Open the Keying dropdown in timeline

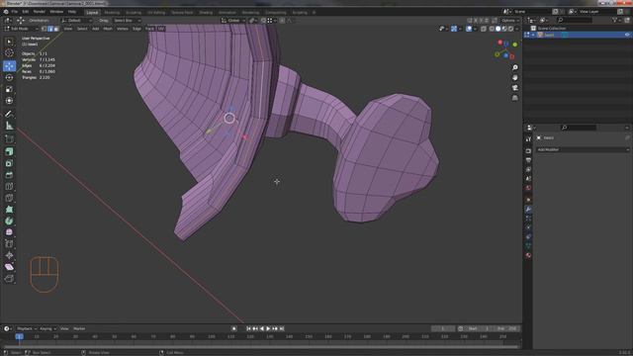47,328
